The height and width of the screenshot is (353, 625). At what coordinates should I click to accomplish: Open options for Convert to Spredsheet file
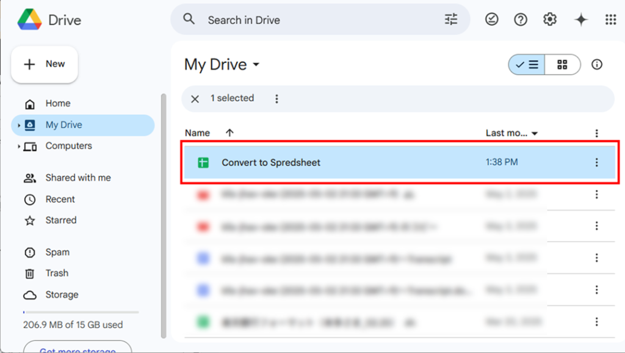tap(596, 162)
